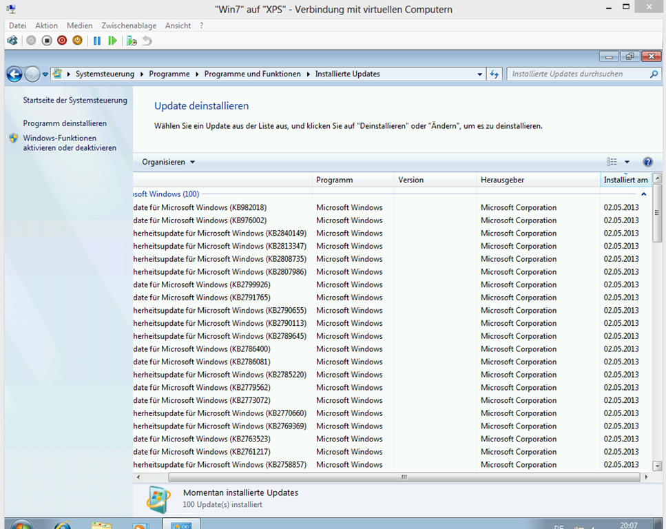Open the Medien menu
Image resolution: width=666 pixels, height=529 pixels.
[79, 25]
